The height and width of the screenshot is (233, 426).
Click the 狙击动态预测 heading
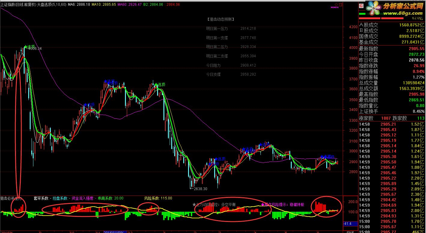pos(221,19)
